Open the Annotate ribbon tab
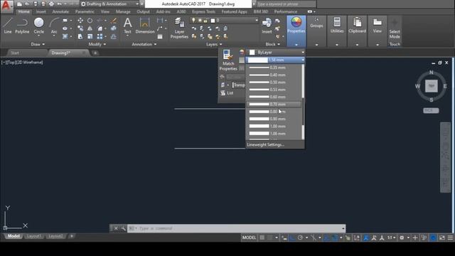 [60, 11]
